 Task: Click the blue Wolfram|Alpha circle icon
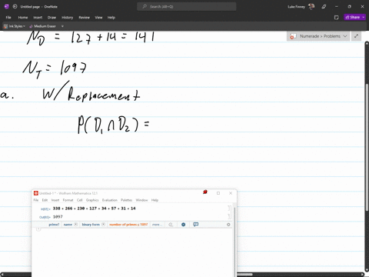point(183,225)
